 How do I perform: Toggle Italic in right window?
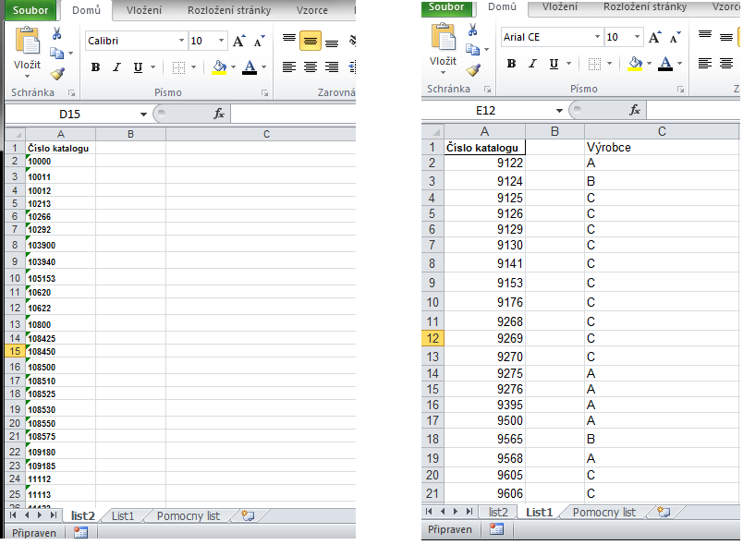pyautogui.click(x=532, y=64)
